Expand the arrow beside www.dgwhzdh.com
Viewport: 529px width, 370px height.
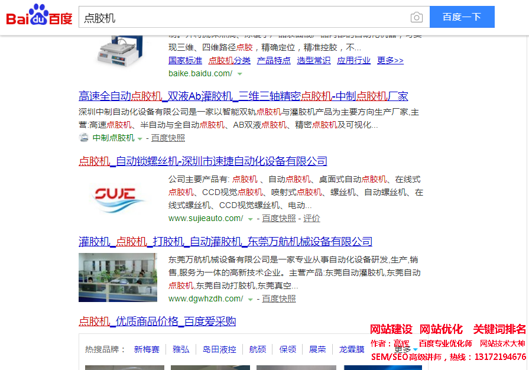pyautogui.click(x=250, y=299)
